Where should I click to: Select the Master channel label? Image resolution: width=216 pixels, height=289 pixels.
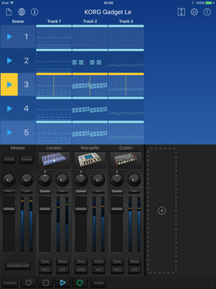click(x=18, y=148)
